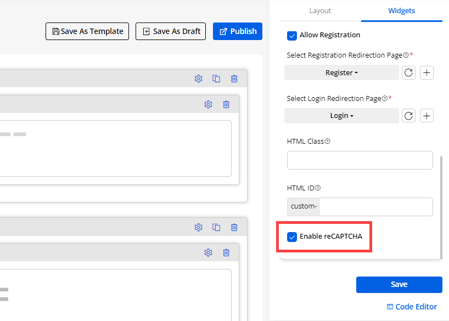This screenshot has height=321, width=449.
Task: Open the Code Editor link
Action: 412,307
